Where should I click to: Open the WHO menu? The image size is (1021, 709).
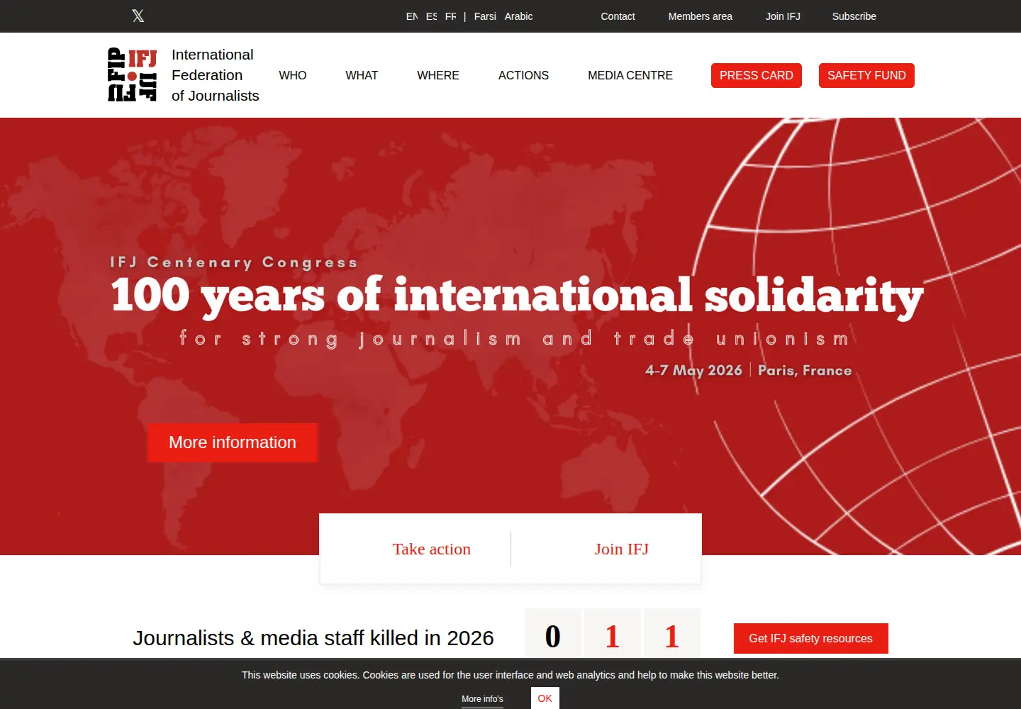[293, 75]
